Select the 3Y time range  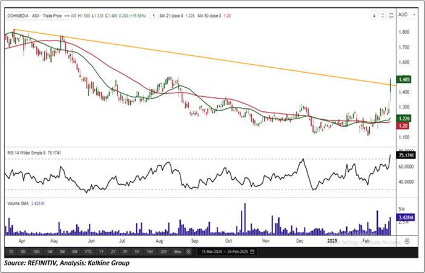pyautogui.click(x=125, y=252)
